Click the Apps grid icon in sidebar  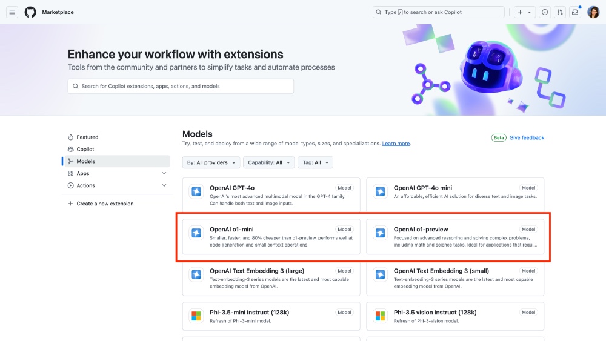(70, 173)
